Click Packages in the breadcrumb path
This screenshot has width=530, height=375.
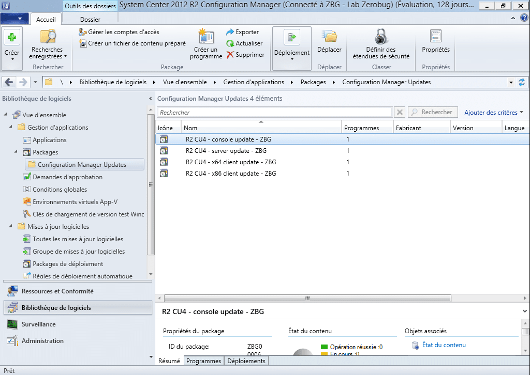313,82
